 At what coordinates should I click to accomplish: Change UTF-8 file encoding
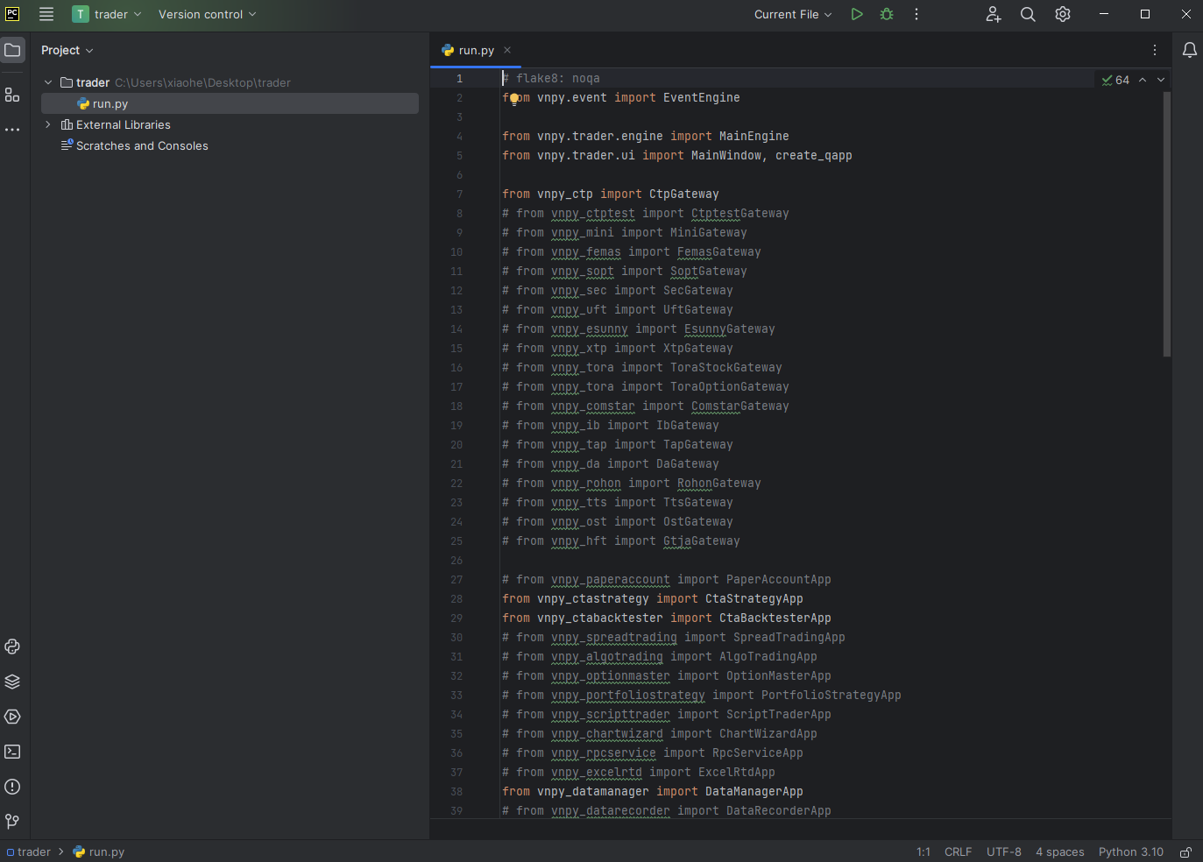[1004, 851]
